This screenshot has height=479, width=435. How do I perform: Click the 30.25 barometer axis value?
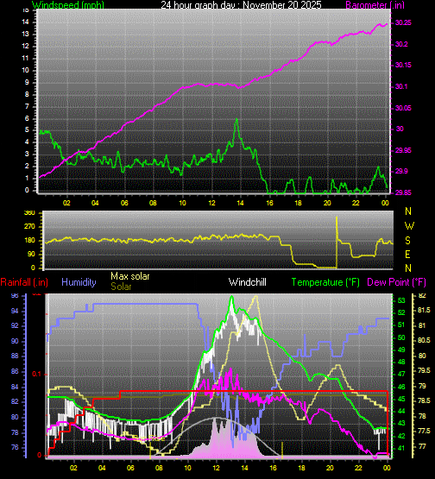403,23
